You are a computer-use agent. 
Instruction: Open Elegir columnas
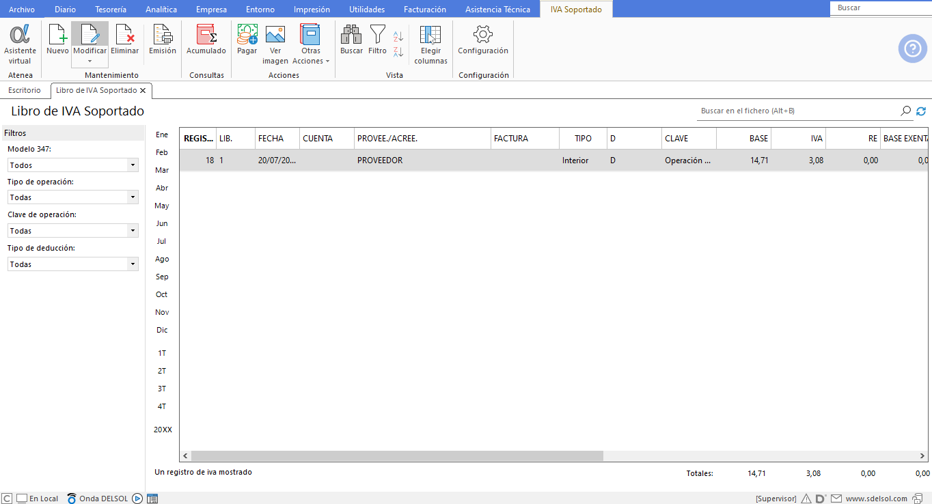430,44
